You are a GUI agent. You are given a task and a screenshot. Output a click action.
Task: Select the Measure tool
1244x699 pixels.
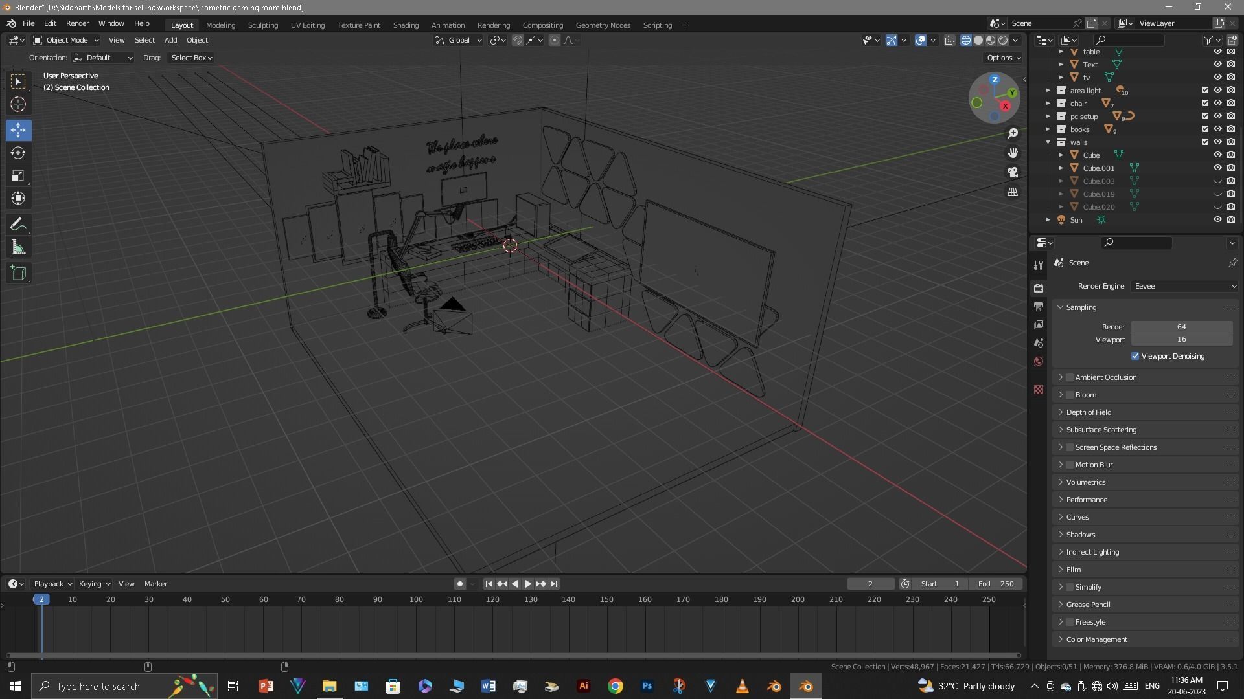pos(18,248)
